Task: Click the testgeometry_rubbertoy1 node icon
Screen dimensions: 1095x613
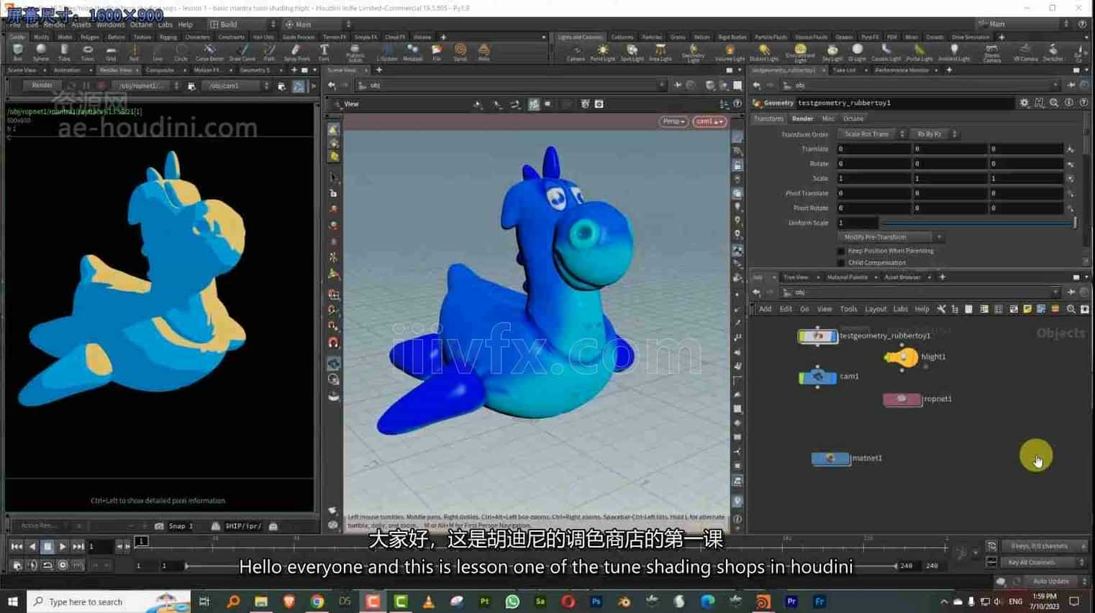Action: tap(817, 336)
